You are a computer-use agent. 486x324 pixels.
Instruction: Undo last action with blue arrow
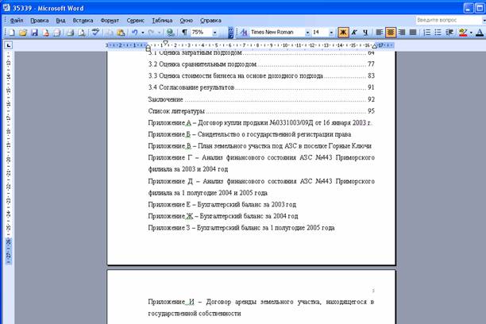[134, 33]
